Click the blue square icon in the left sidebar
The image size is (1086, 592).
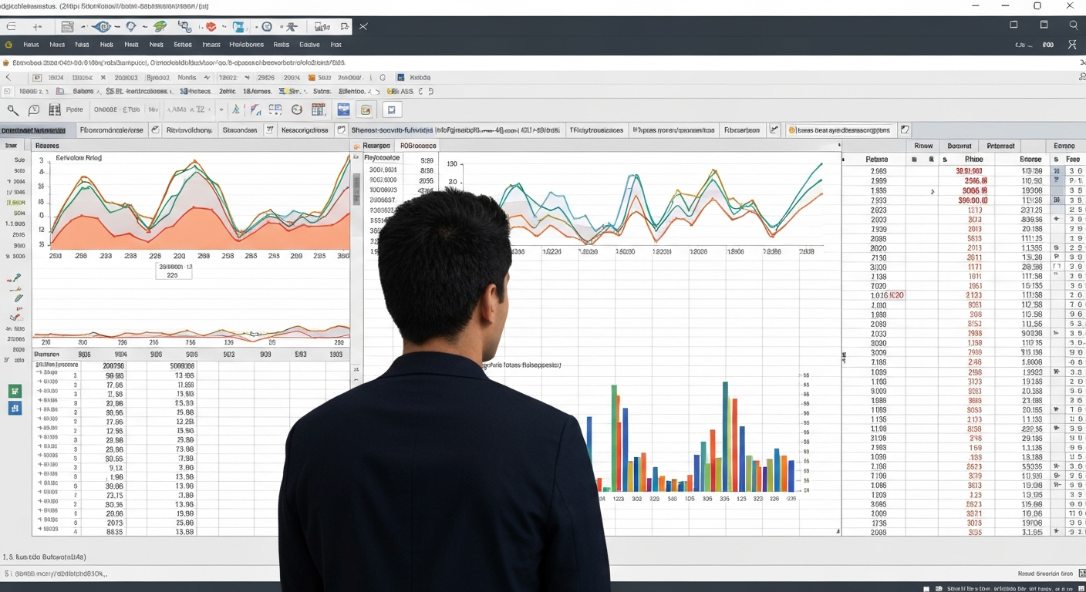15,409
